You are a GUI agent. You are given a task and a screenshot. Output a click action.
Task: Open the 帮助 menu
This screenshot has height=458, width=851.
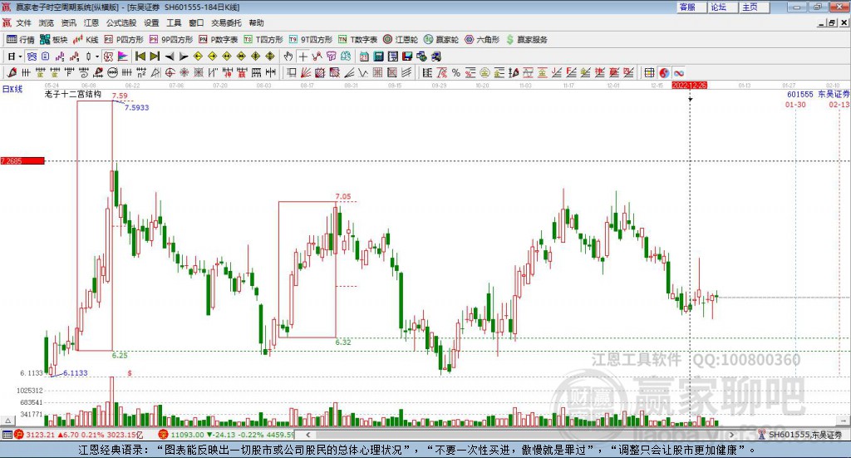click(256, 22)
